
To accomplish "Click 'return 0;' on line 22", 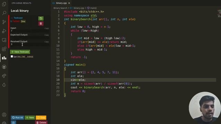I will coord(78,91).
